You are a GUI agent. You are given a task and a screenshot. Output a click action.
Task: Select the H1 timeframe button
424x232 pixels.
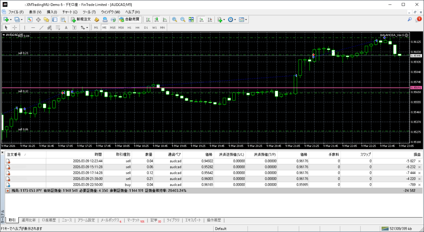coord(129,28)
